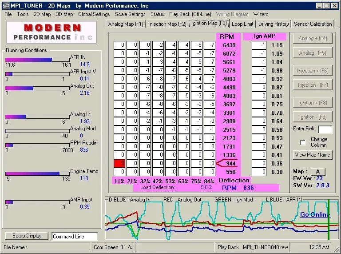Open the Loop Limit tab
The height and width of the screenshot is (254, 341).
pos(242,24)
